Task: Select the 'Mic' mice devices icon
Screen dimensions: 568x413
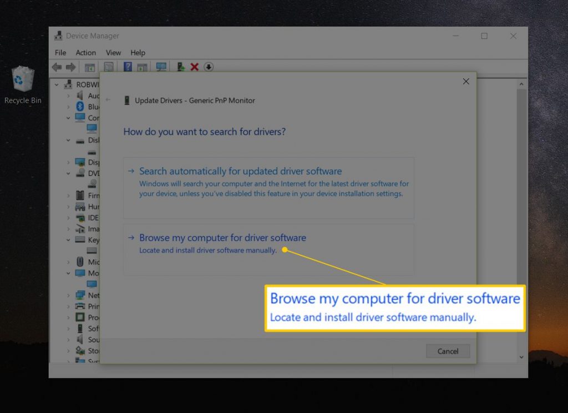Action: click(x=80, y=262)
